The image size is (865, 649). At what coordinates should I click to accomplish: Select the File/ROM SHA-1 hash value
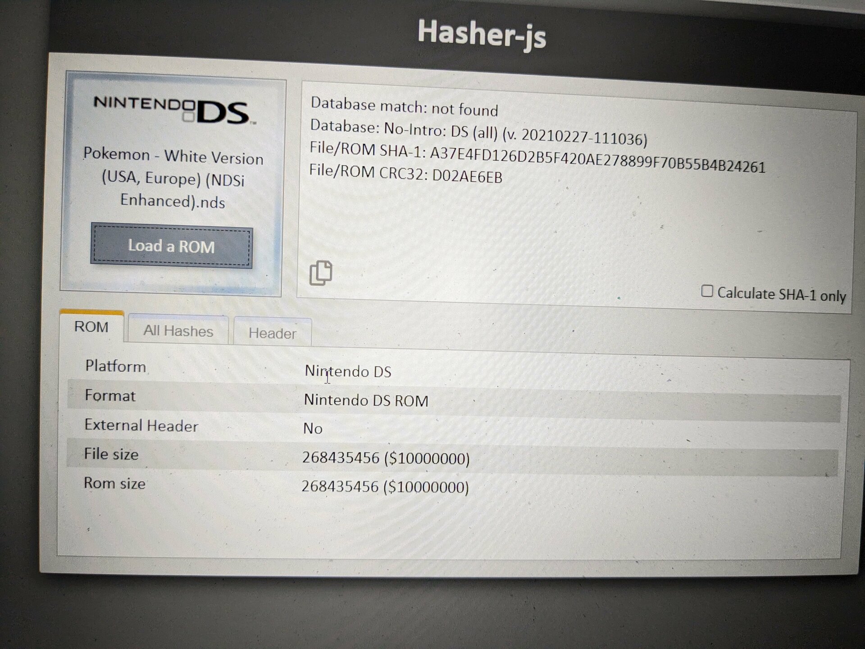(x=597, y=160)
